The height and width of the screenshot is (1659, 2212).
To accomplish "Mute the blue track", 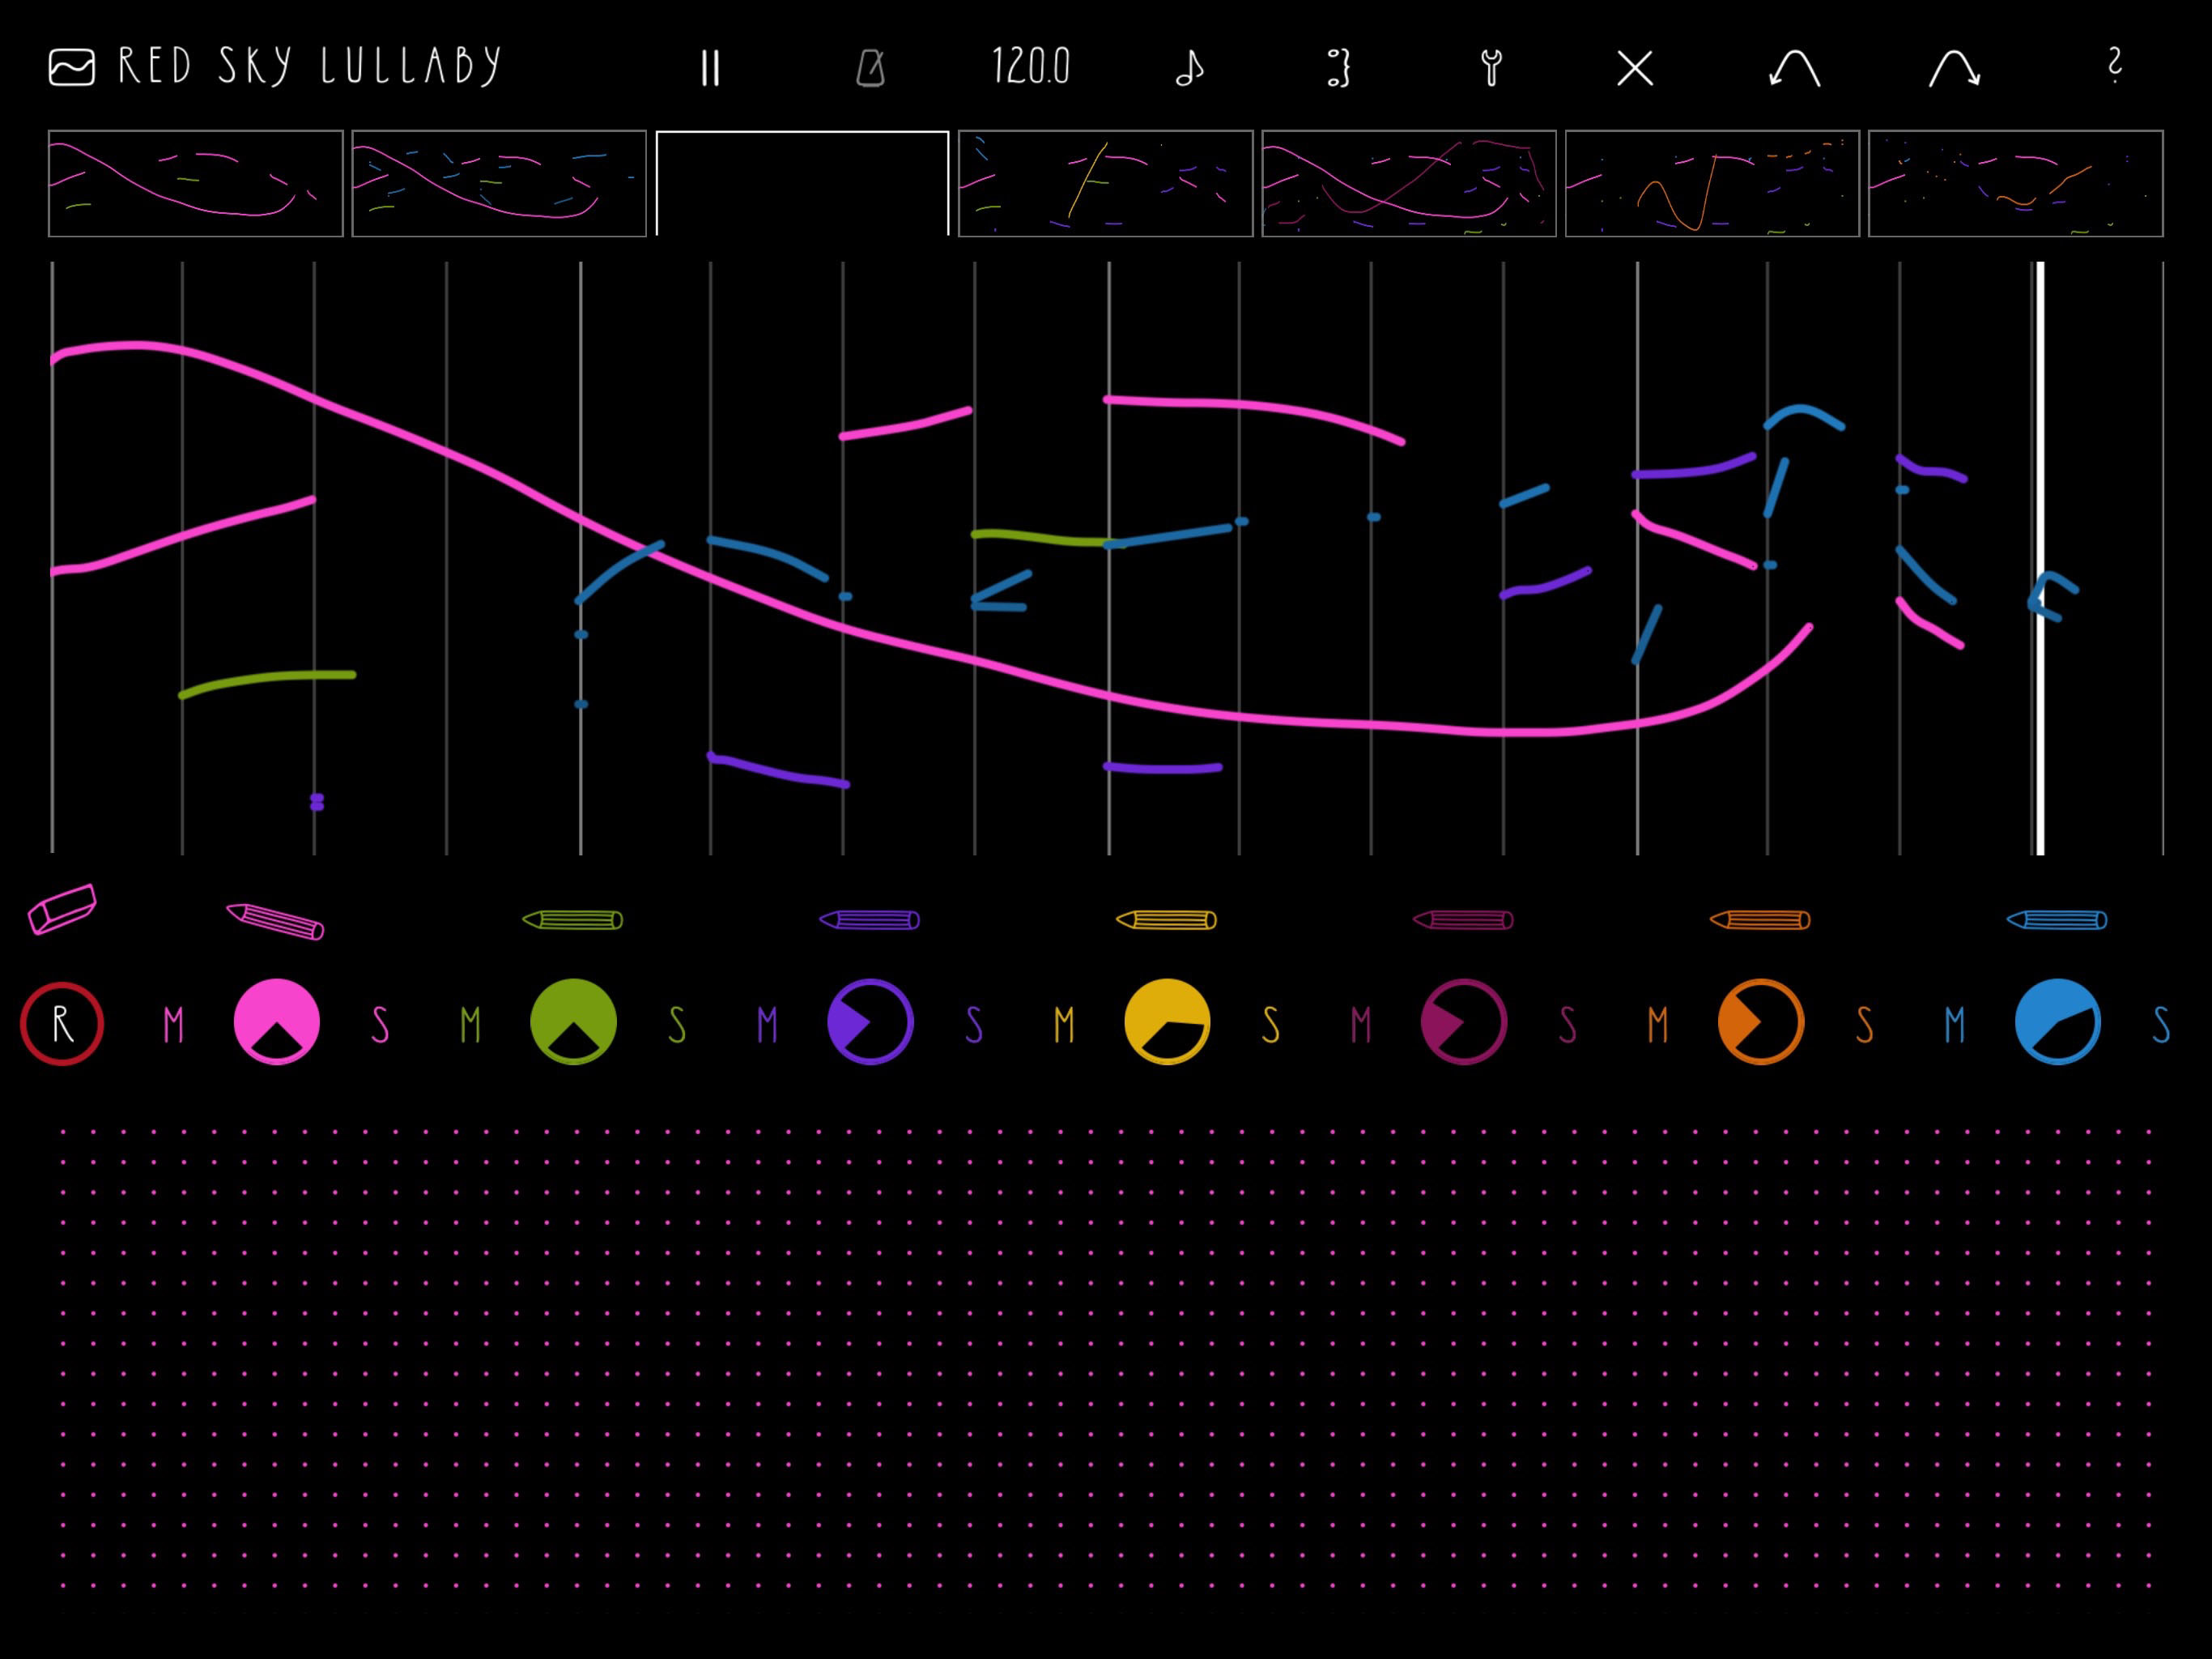I will (1955, 1025).
